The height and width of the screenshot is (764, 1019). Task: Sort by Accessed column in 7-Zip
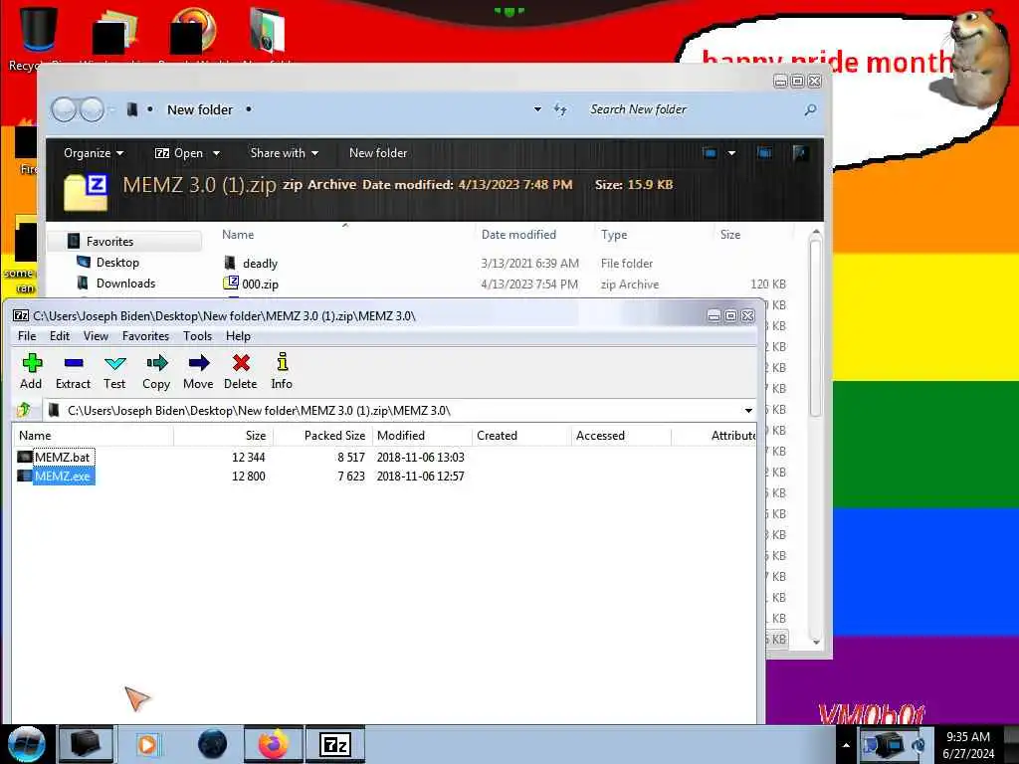point(621,436)
